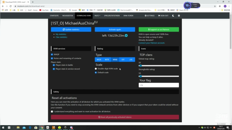Select Double-digit XVM scale radio
Viewport: 232px width, 130px height.
click(x=96, y=69)
